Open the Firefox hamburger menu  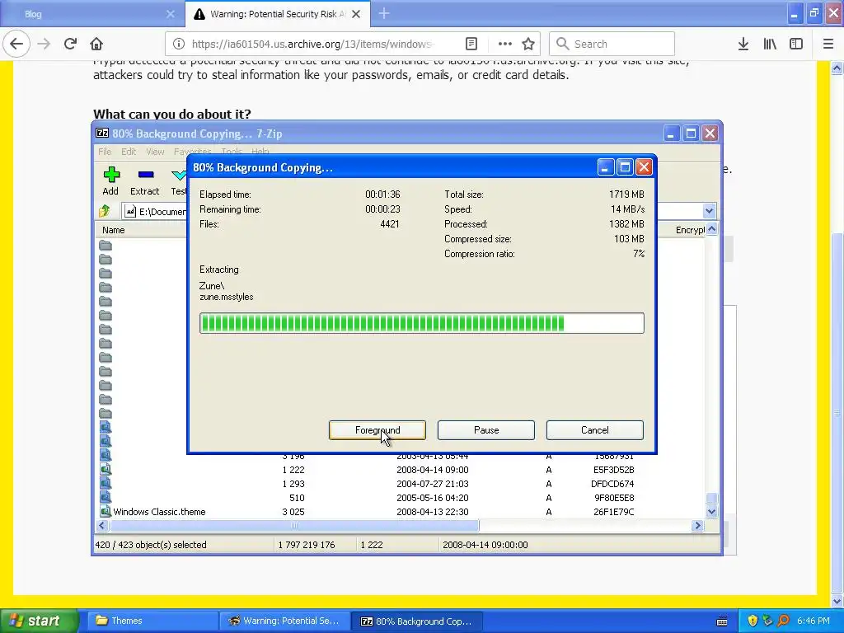click(x=828, y=45)
